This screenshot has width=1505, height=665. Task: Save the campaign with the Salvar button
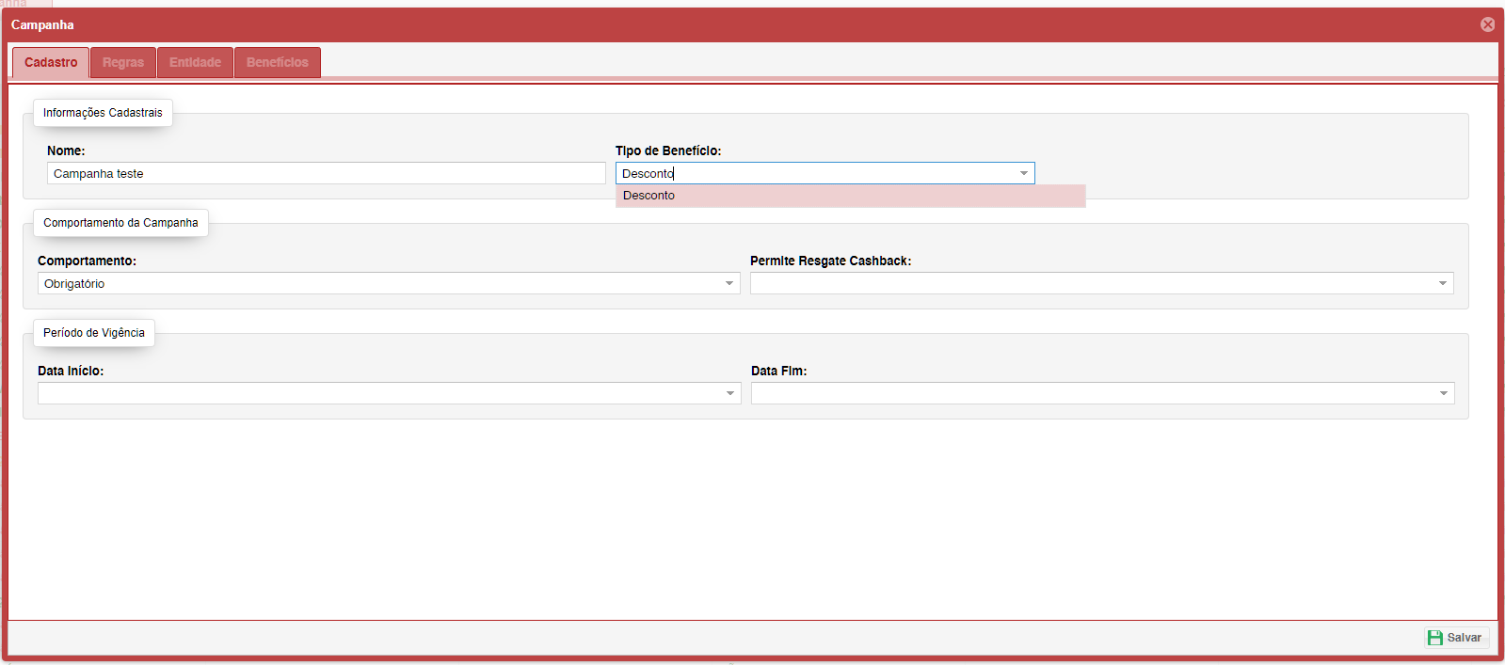1455,638
